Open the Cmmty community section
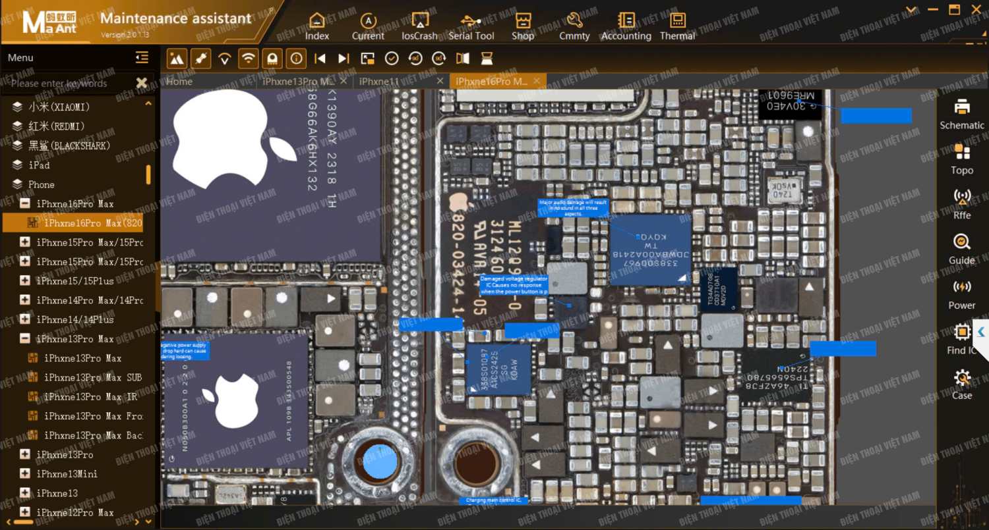Viewport: 989px width, 530px height. pyautogui.click(x=574, y=26)
